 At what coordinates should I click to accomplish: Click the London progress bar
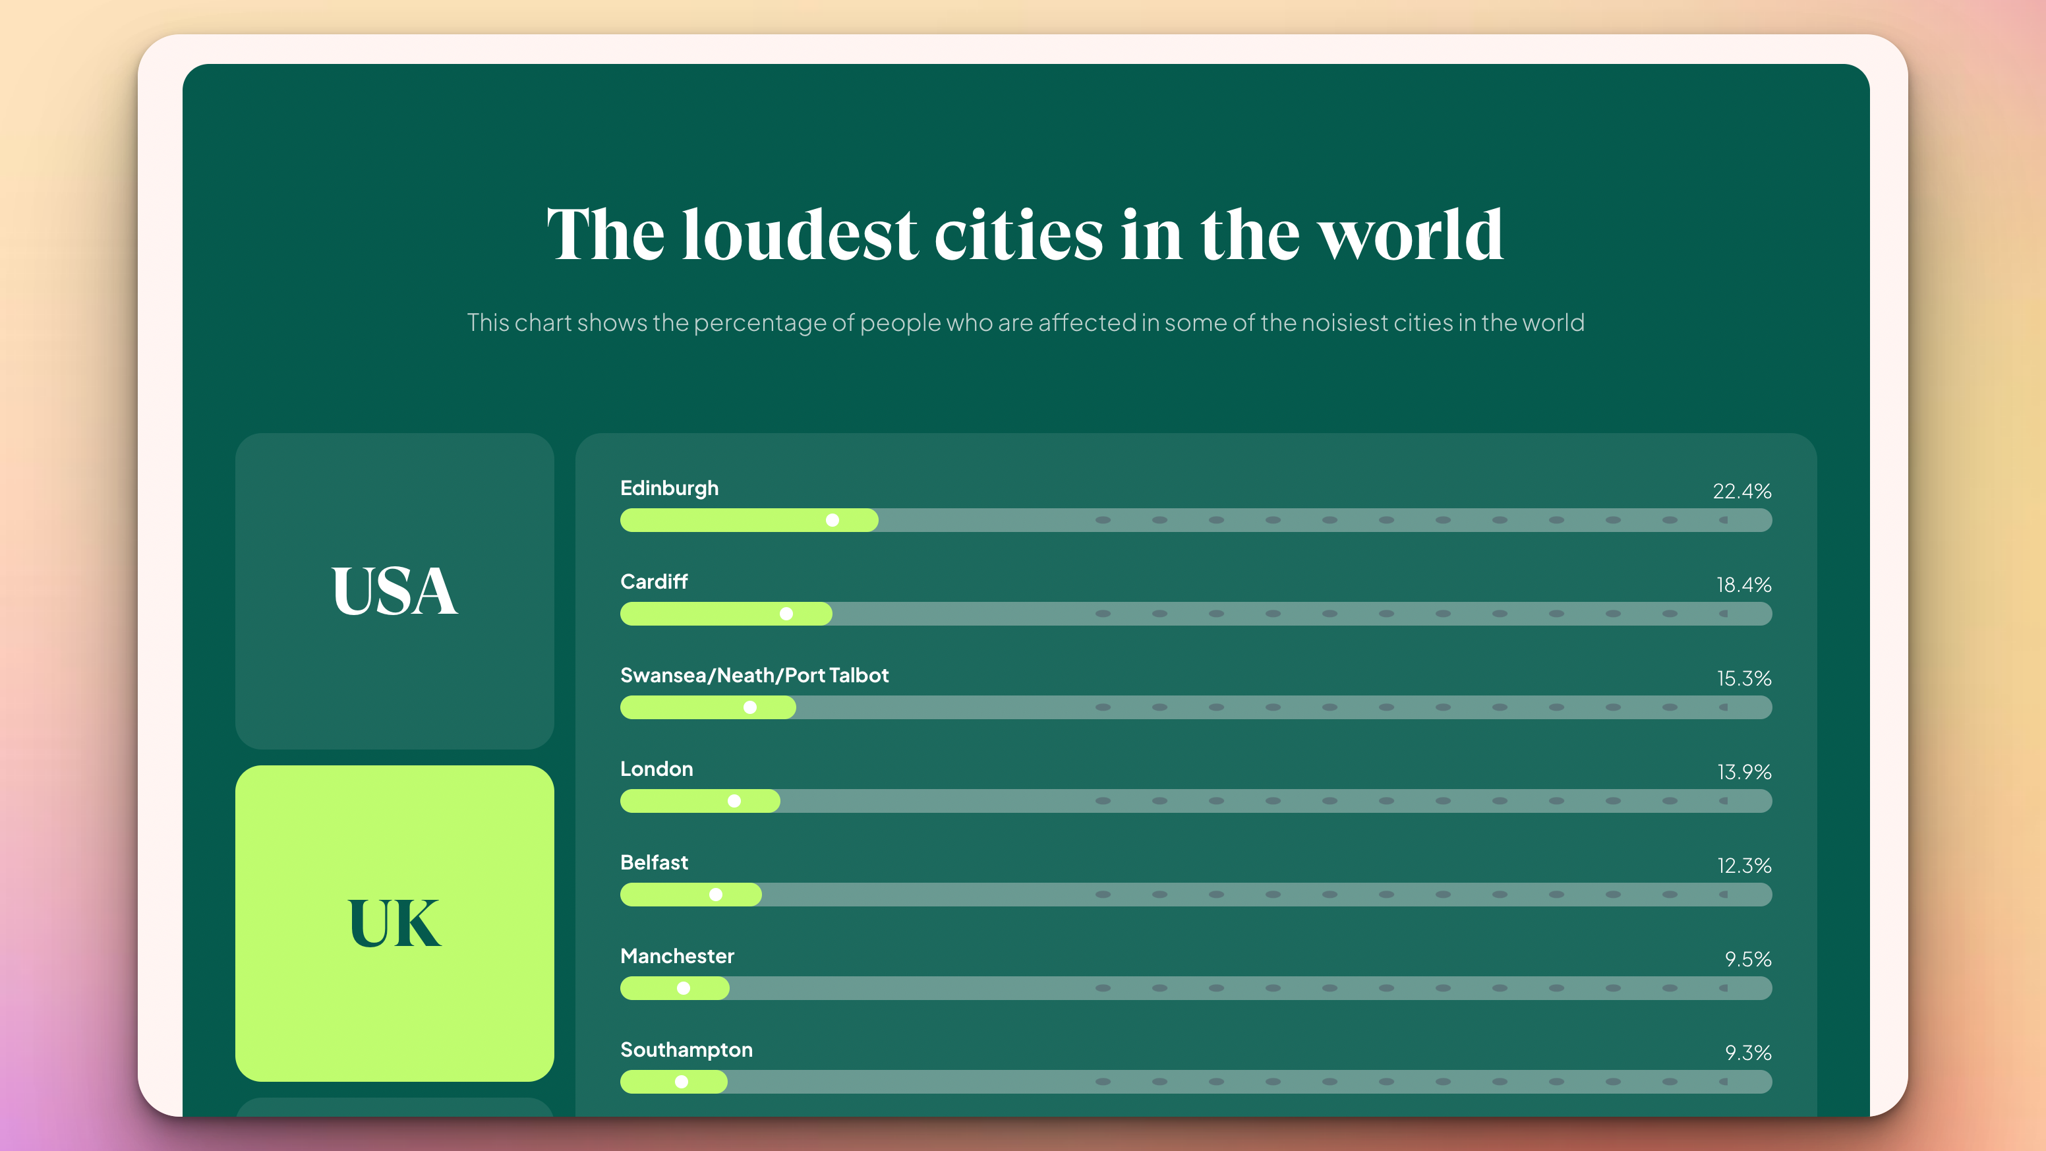pos(1195,801)
